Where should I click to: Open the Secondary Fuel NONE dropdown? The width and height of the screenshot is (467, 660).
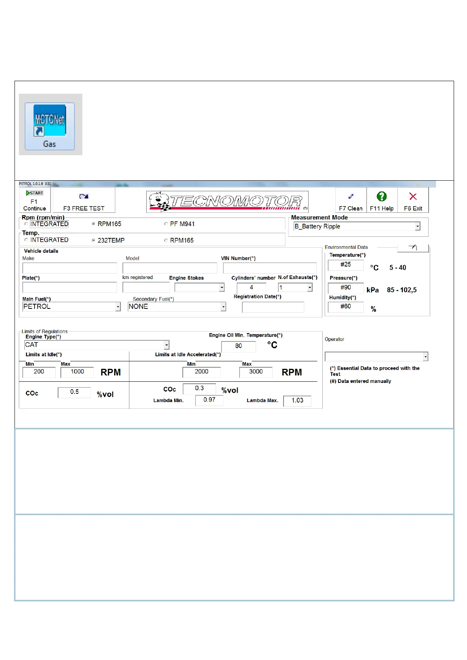223,306
